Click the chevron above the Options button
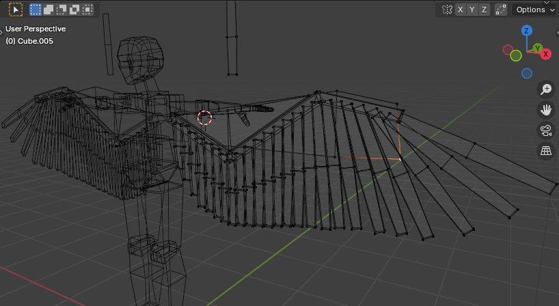 (547, 2)
